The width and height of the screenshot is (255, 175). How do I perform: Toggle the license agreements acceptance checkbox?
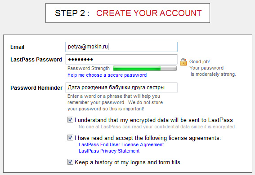[70, 138]
